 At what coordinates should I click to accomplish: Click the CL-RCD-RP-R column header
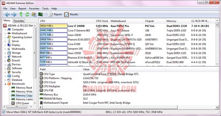pyautogui.click(x=200, y=21)
